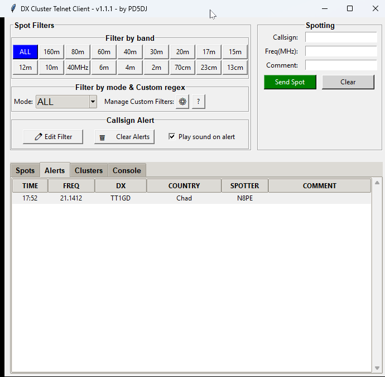
Task: Toggle Play sound on alert checkbox
Action: pos(172,137)
